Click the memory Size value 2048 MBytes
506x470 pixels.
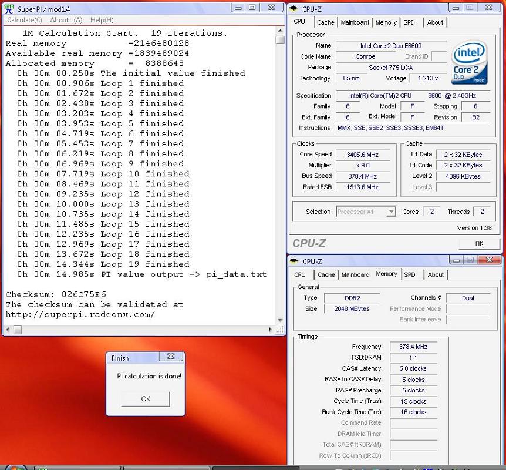[x=352, y=309]
